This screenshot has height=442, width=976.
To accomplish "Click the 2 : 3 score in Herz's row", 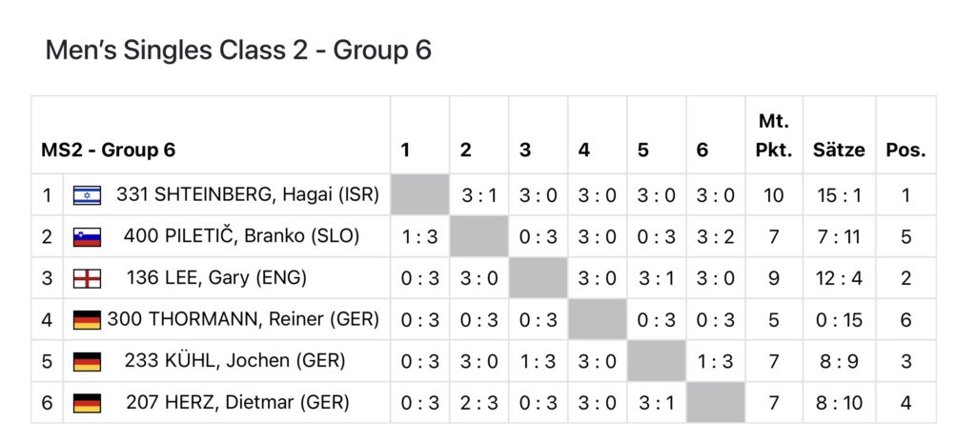I will [x=479, y=403].
